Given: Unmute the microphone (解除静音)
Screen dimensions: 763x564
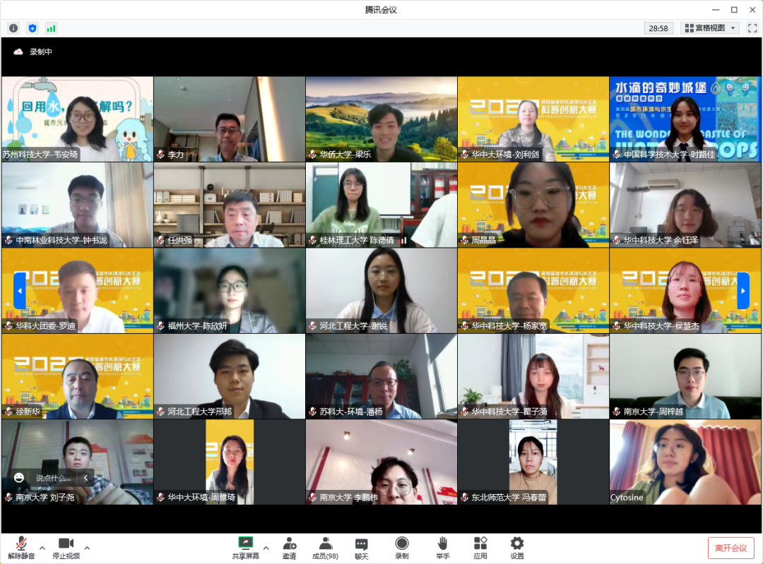Looking at the screenshot, I should pyautogui.click(x=21, y=547).
